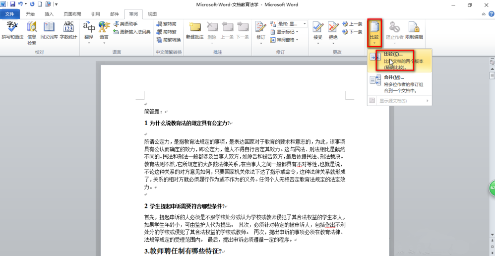
Task: Undo last action in quick access toolbar
Action: (x=20, y=4)
